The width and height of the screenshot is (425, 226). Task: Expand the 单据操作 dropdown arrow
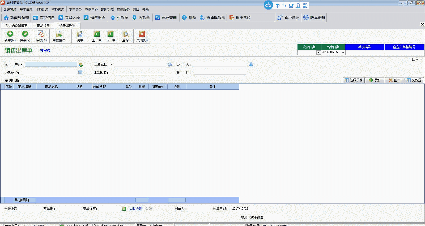69,36
